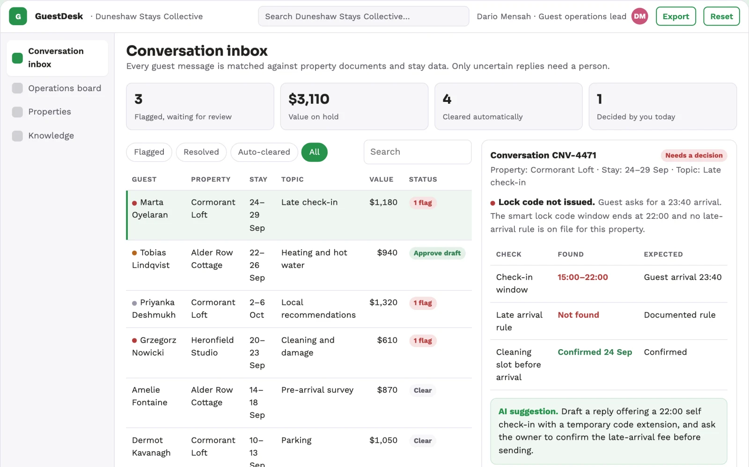Image resolution: width=749 pixels, height=467 pixels.
Task: Switch to the Auto-cleared filter
Action: click(264, 152)
